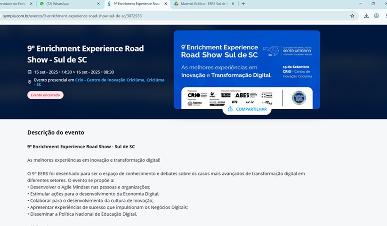
Task: Close the Material Gráfico tab
Action: [233, 4]
